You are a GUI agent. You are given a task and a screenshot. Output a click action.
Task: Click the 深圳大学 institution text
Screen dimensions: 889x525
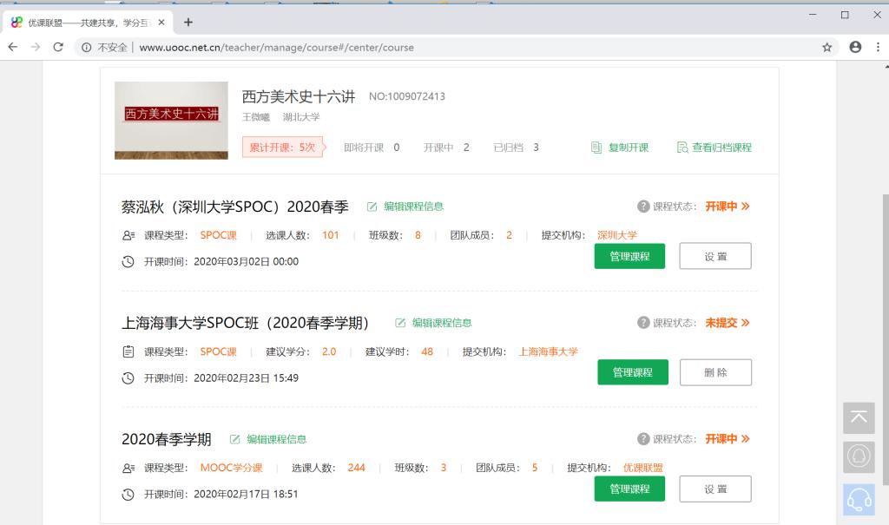pos(617,235)
